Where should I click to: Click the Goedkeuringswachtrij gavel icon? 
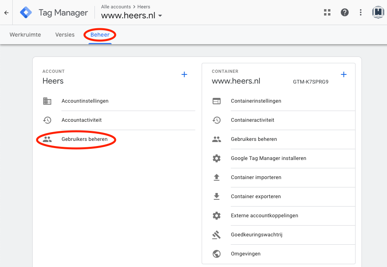(216, 235)
